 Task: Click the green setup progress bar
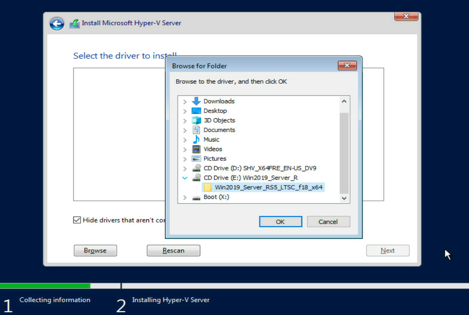tap(45, 286)
